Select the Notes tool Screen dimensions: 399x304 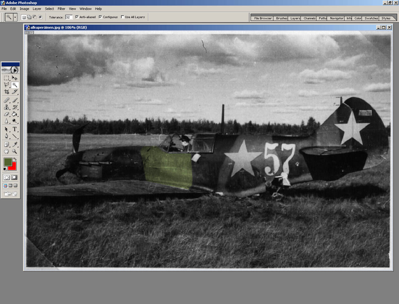tap(7, 144)
